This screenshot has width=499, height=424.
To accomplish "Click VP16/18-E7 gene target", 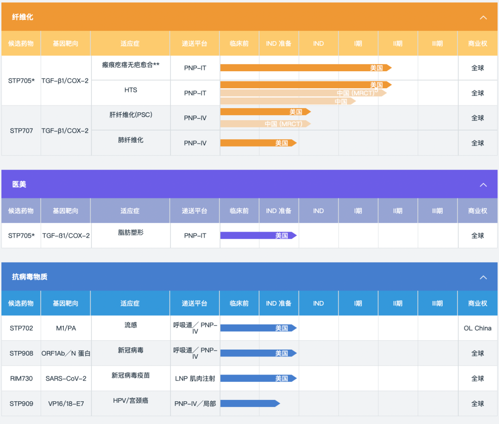I will (x=66, y=404).
